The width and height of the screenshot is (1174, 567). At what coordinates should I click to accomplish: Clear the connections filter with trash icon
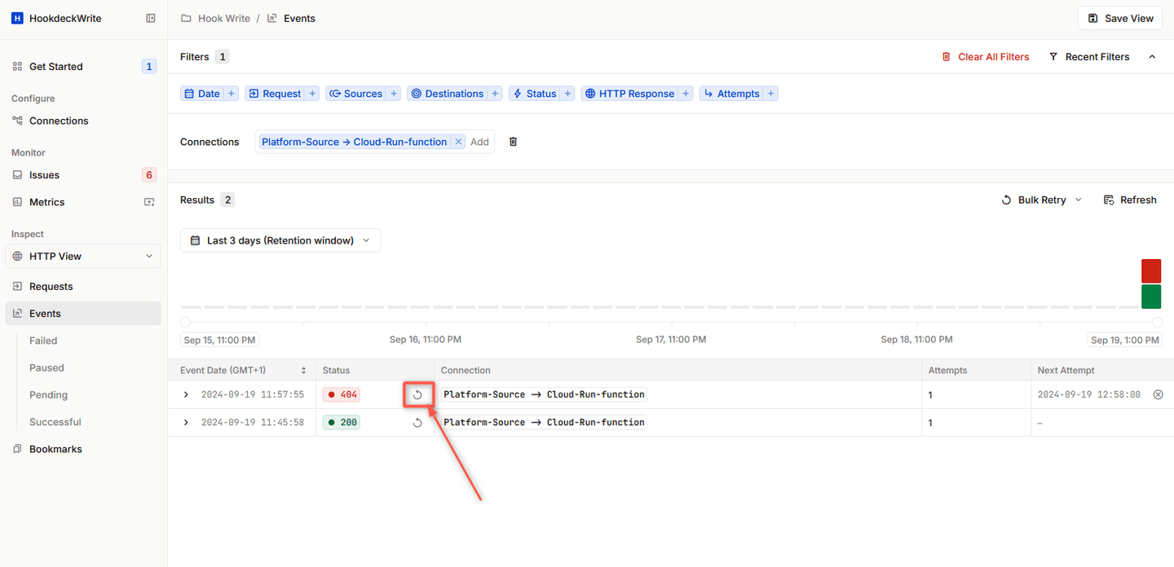point(513,141)
